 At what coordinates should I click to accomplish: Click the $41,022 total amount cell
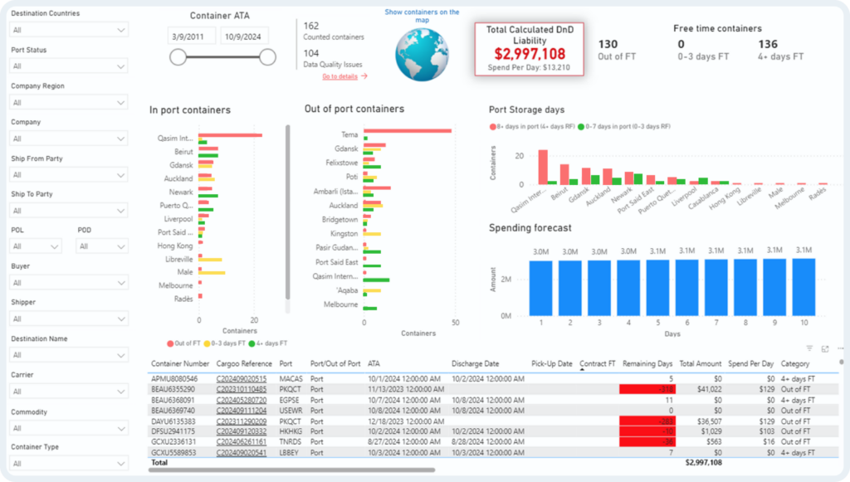[x=709, y=389]
